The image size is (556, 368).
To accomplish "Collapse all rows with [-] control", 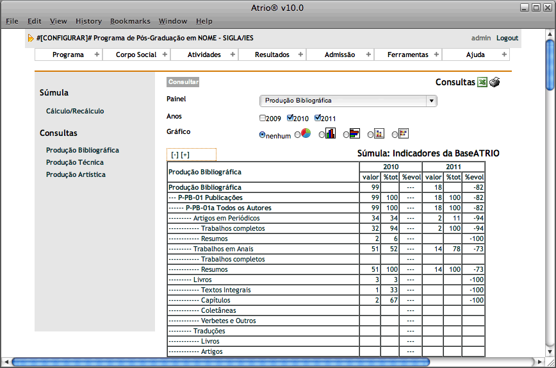I will pos(175,155).
